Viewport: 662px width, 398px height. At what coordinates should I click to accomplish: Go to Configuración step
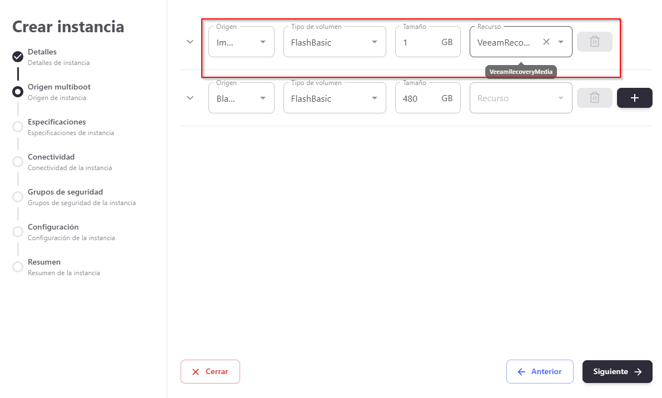(53, 227)
